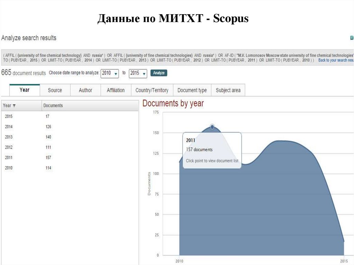Select the currently active Year tab
The image size is (354, 265).
(24, 90)
